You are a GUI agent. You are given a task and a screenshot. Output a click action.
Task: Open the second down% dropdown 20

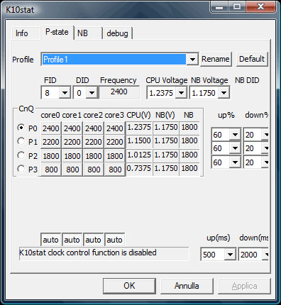tap(266, 148)
